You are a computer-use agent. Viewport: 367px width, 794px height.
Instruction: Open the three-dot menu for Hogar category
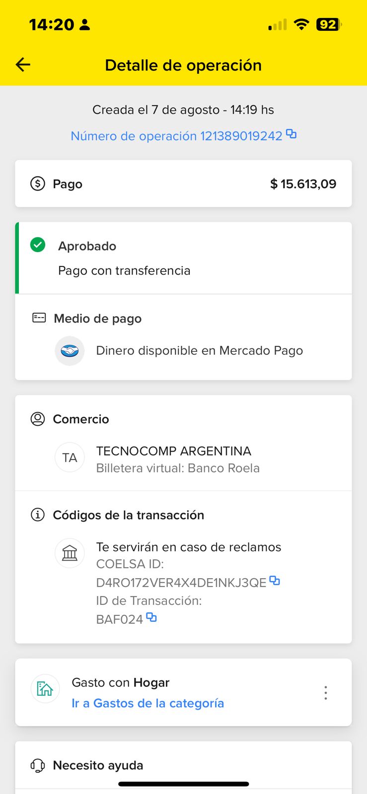[x=326, y=693]
